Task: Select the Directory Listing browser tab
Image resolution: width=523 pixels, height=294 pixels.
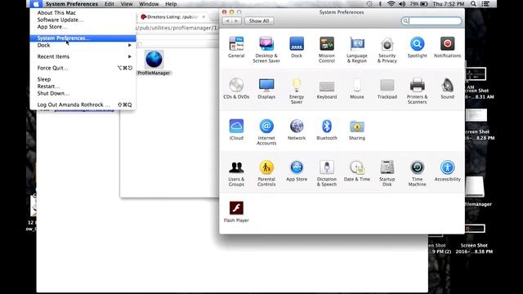Action: click(172, 16)
